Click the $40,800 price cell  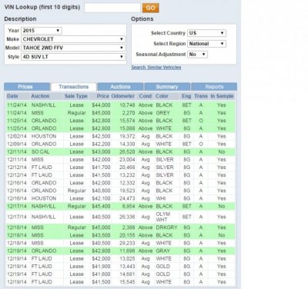pos(101,191)
